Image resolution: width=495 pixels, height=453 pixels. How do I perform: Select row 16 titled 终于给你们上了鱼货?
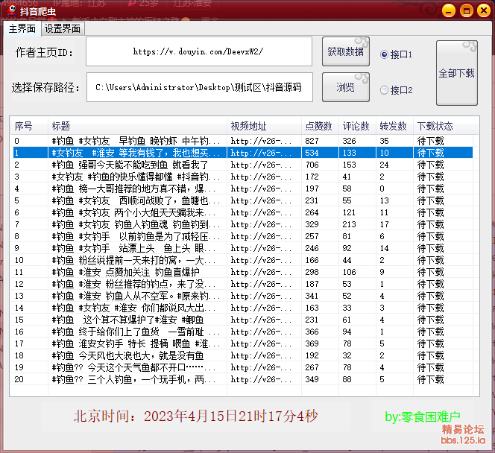coord(243,332)
